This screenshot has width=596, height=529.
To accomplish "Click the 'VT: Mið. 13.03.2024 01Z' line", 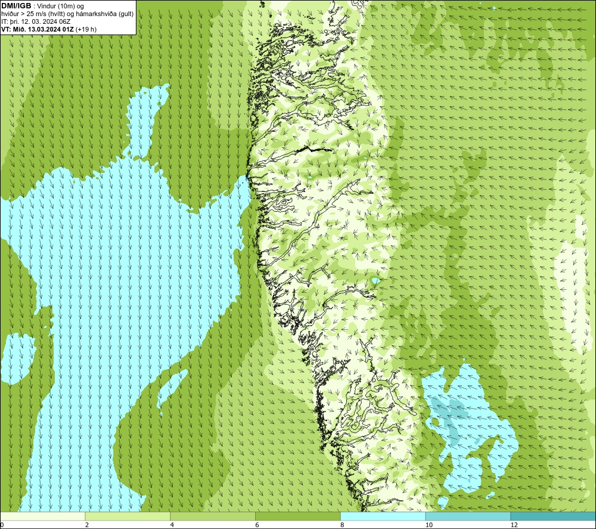I will (x=49, y=29).
